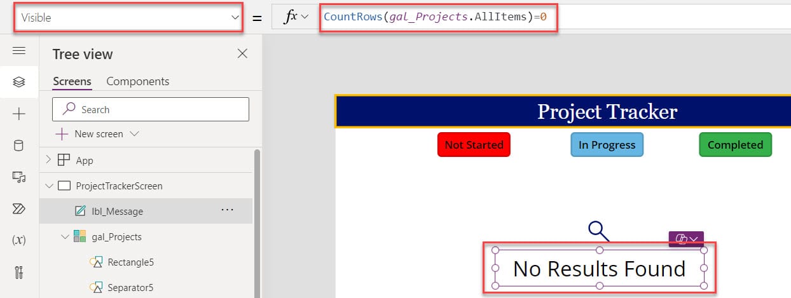The image size is (791, 298).
Task: Click the Not Started button
Action: [x=474, y=145]
